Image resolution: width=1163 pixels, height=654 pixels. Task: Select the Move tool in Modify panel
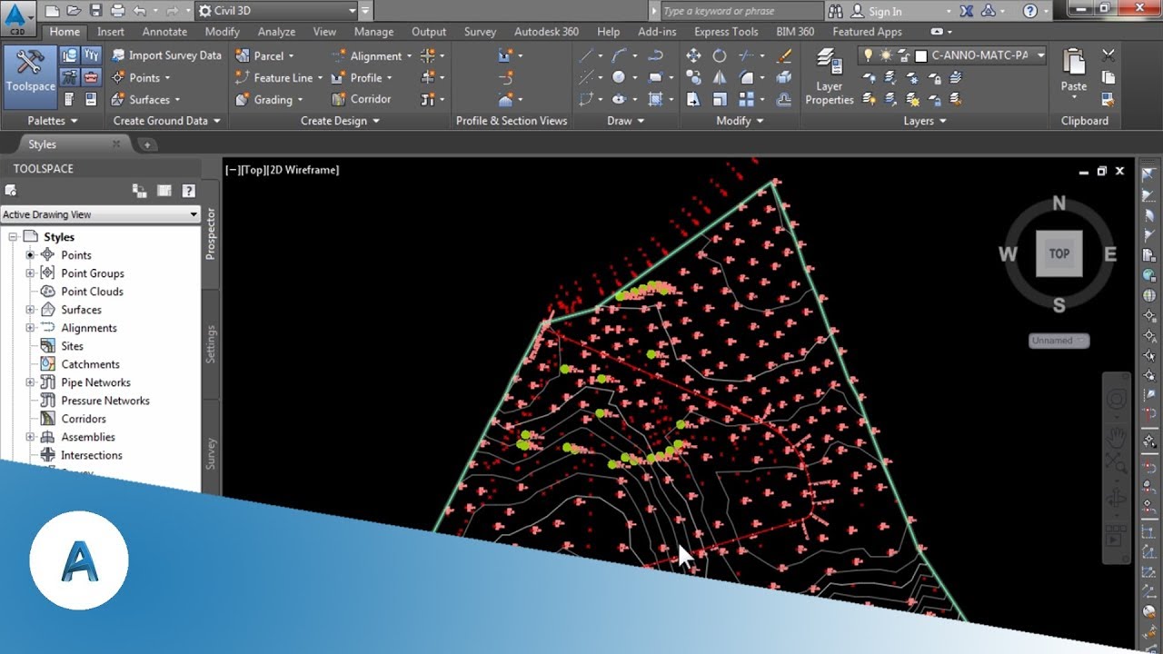coord(693,55)
